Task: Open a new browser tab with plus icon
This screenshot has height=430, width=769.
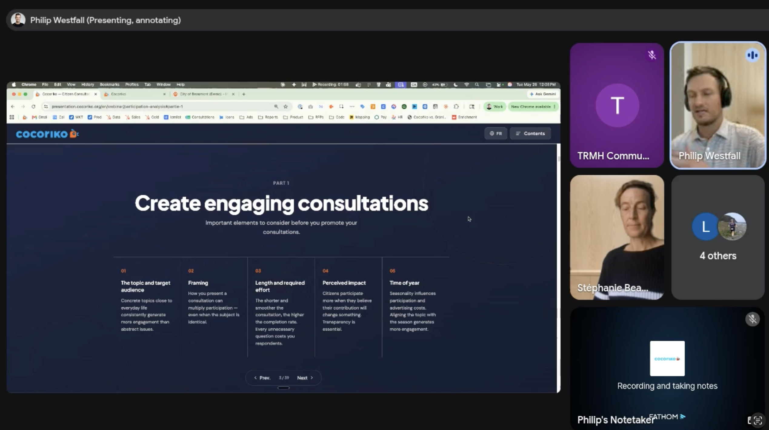Action: 244,94
